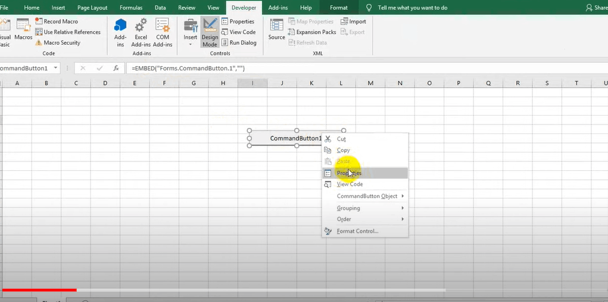
Task: Open the Add-ins ribbon tab
Action: pos(278,7)
